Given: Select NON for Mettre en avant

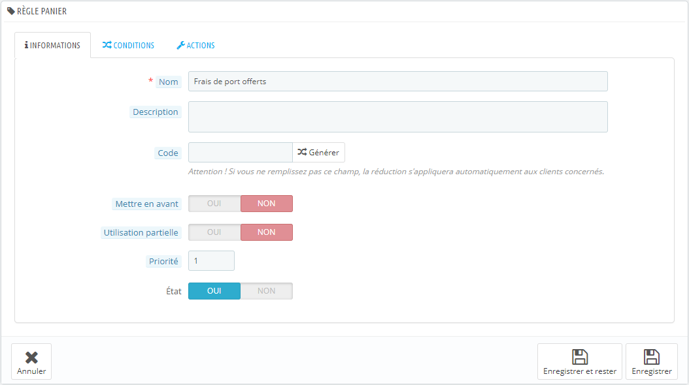Looking at the screenshot, I should coord(266,204).
